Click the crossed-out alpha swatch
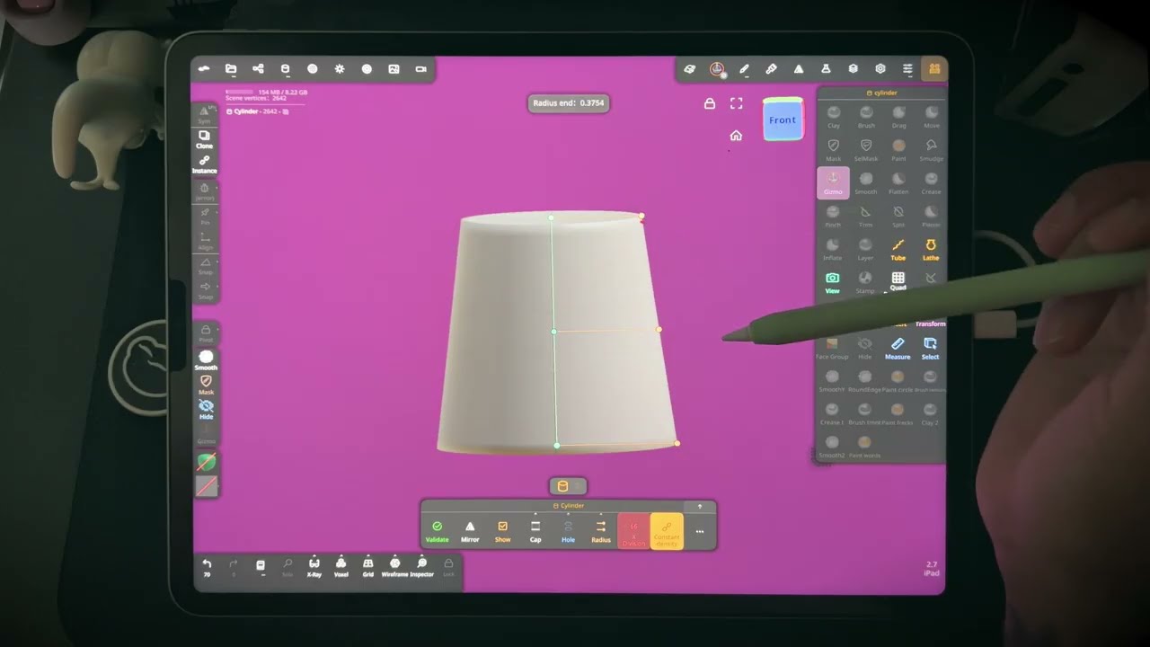Screen dimensions: 1150x647 tap(207, 486)
